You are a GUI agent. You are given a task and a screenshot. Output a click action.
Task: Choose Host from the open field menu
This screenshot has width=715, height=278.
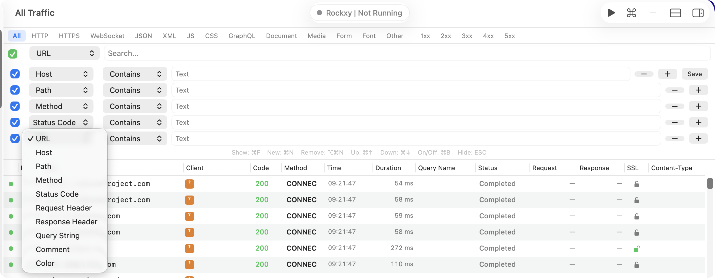65,153
